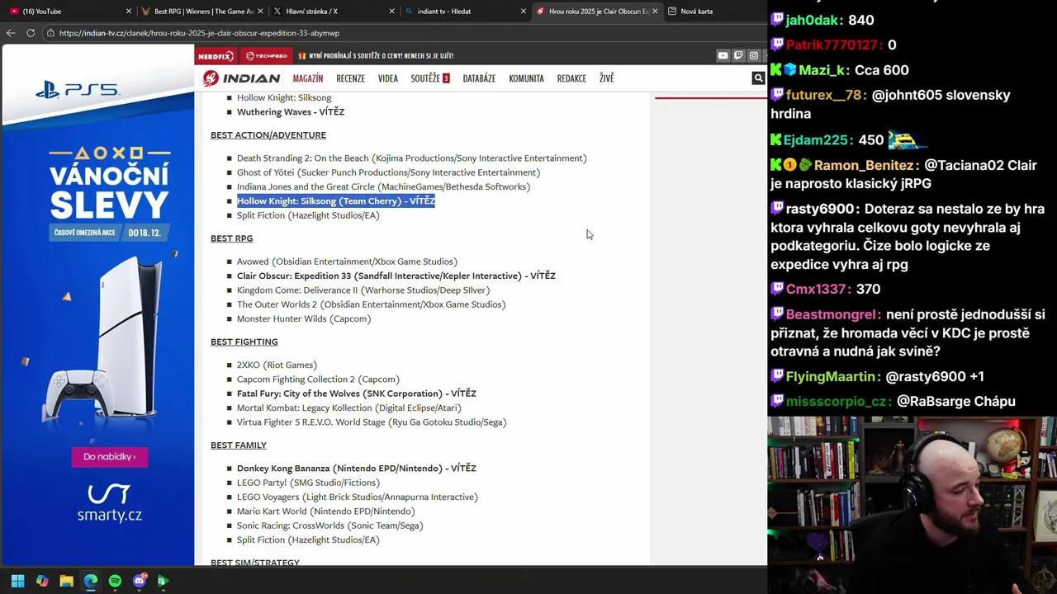
Task: Click Indiana Jones and the Great Circle entry
Action: [383, 187]
